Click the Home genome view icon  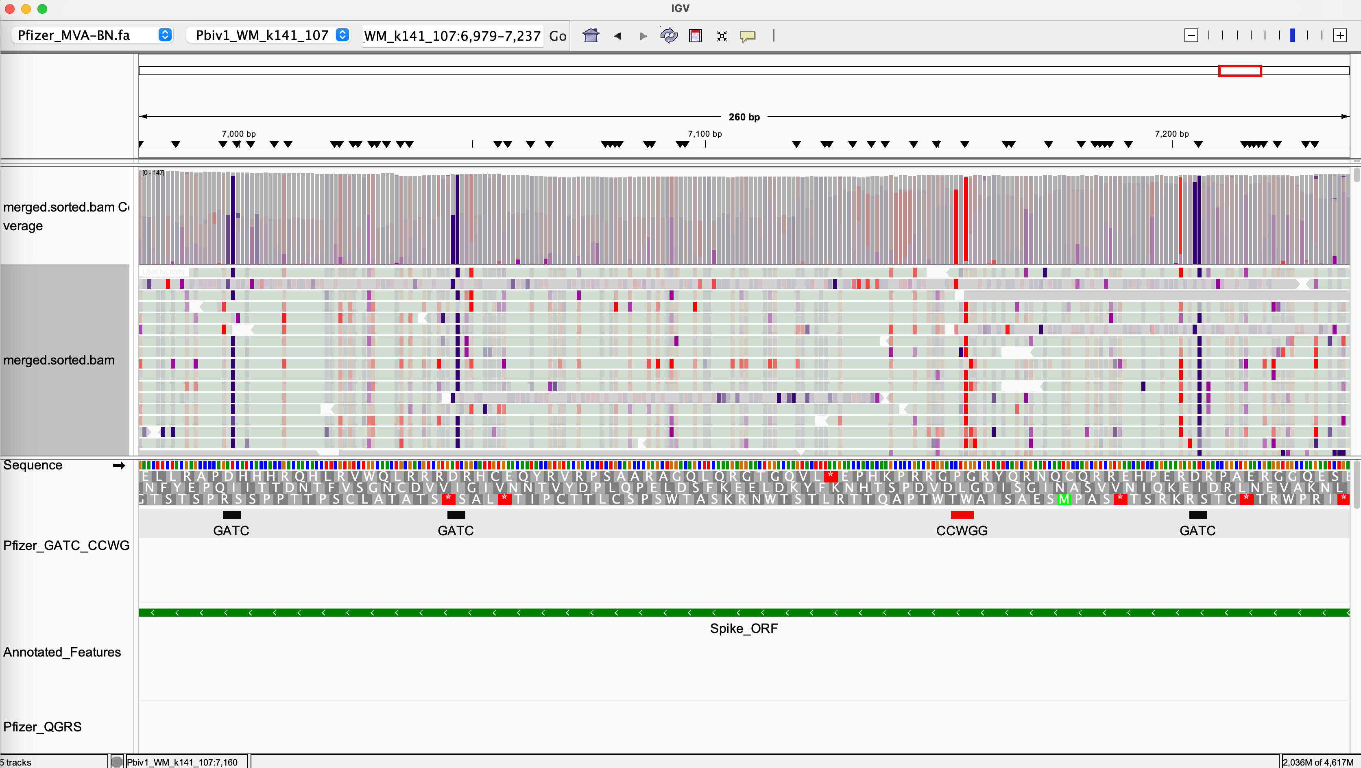(x=591, y=35)
